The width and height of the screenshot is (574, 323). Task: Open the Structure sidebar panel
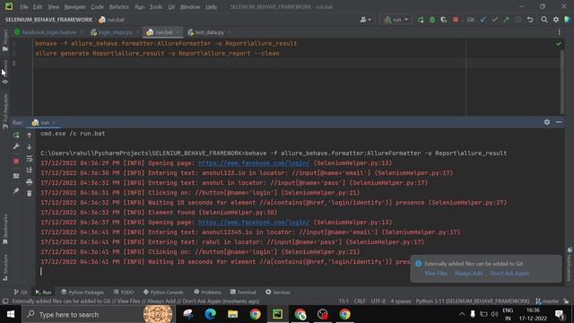5,267
